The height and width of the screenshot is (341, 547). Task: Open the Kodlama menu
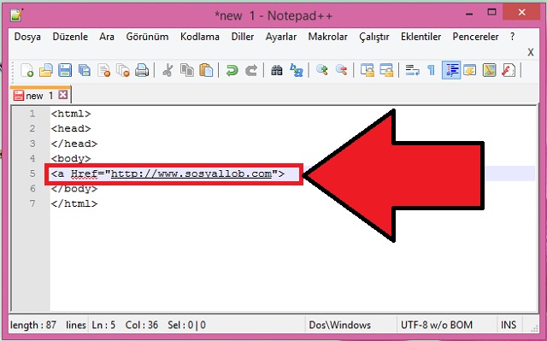[x=200, y=37]
